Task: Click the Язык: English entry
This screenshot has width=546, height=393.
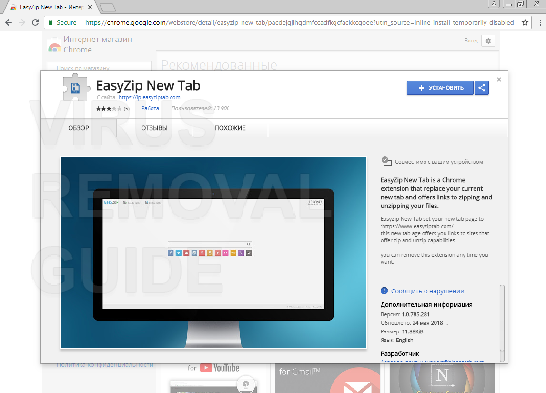Action: (397, 341)
